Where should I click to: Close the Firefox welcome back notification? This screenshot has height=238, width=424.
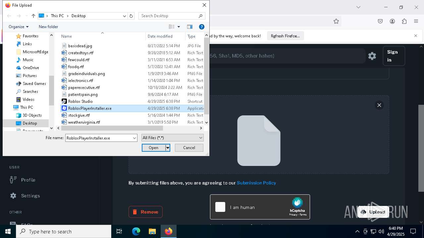(x=416, y=36)
